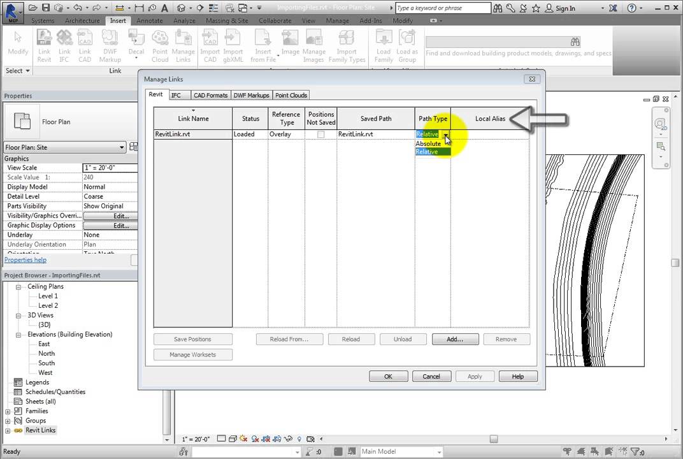This screenshot has width=683, height=459.
Task: Collapse the 3D Views tree node
Action: [18, 316]
